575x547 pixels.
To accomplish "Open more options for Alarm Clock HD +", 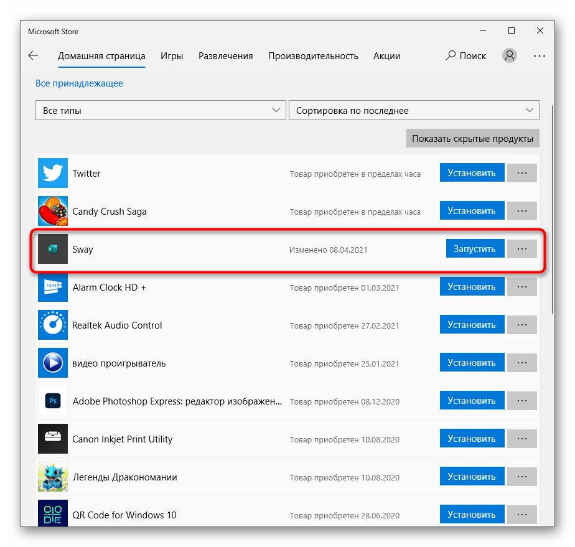I will pyautogui.click(x=522, y=287).
